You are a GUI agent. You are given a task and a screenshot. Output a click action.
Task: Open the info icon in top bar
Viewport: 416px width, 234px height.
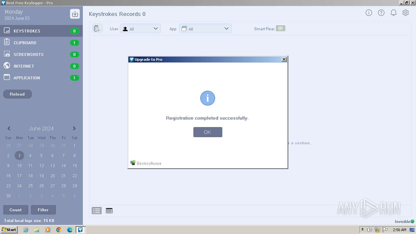coord(369,13)
